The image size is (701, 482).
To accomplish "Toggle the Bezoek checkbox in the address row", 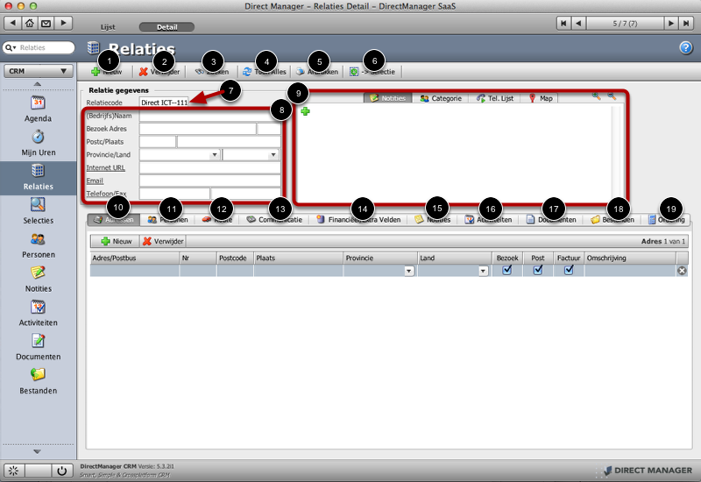I will pyautogui.click(x=507, y=270).
